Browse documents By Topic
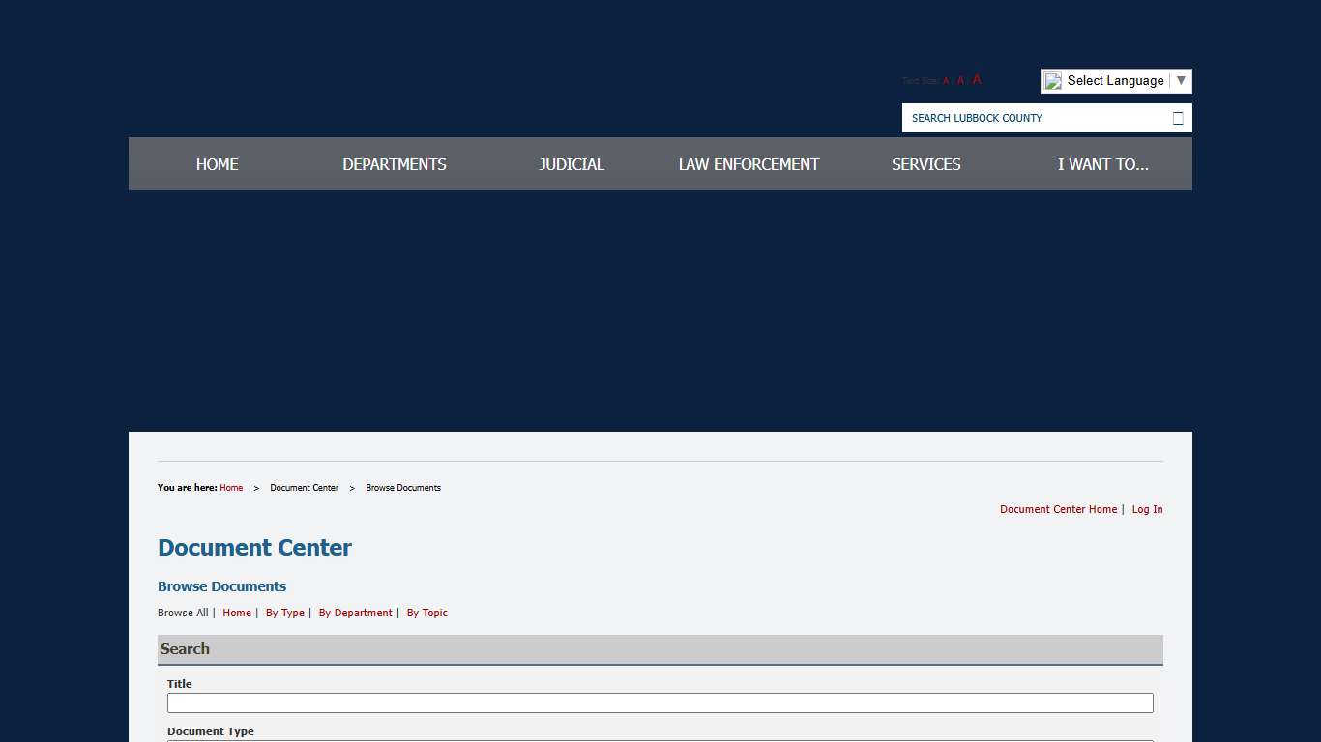The width and height of the screenshot is (1321, 742). coord(426,613)
